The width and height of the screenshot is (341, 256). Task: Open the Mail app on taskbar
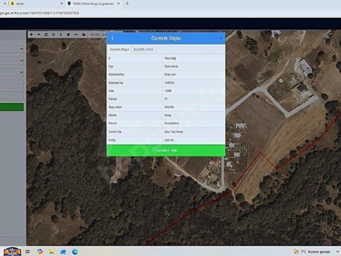click(63, 252)
